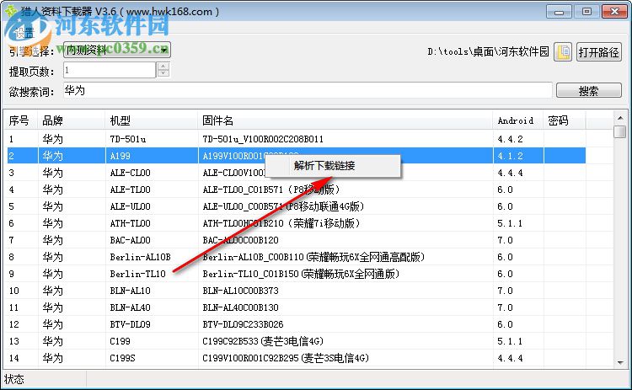Choose 解析下载链接 in the context menu
The width and height of the screenshot is (632, 390).
[x=332, y=166]
